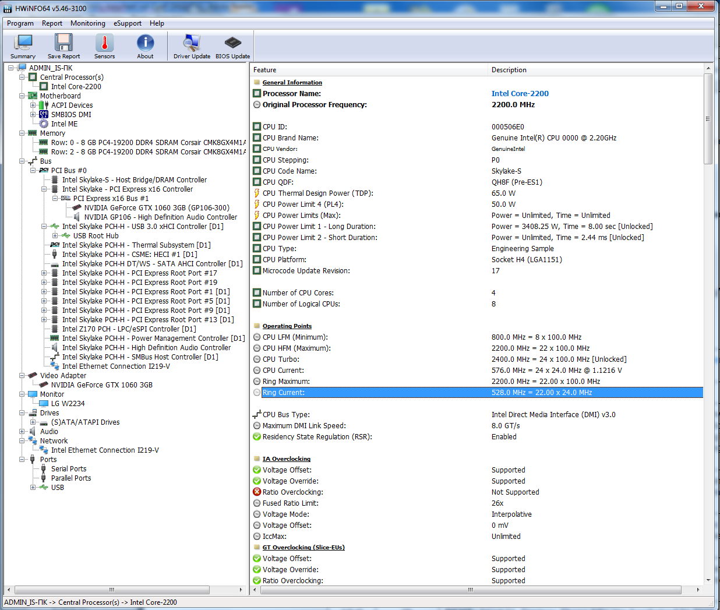Click the tree panel horizontal scrollbar thumb
This screenshot has width=720, height=610.
point(111,590)
